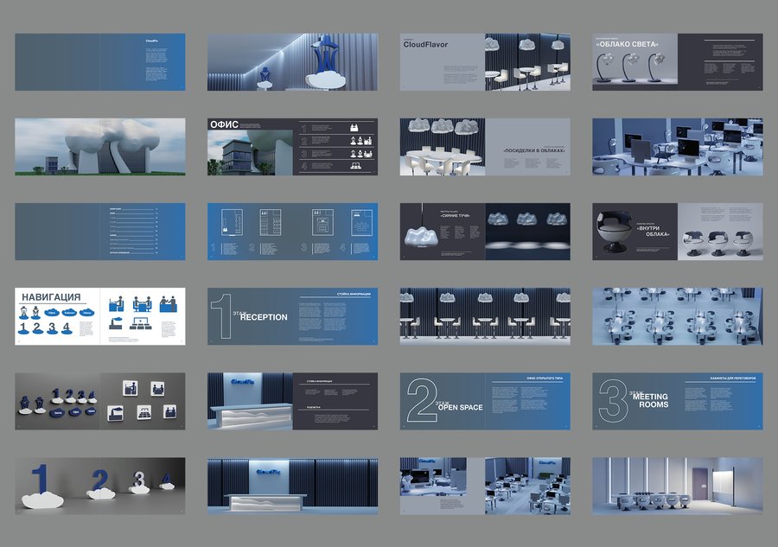Screen dimensions: 778x547
Task: Click the "ОФИС" heading
Action: coord(224,124)
